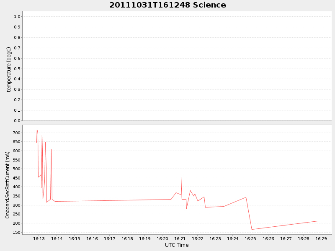Screen dimensions: 335x251
Task: Click the 0.3 temperature axis value
Action: pos(17,90)
